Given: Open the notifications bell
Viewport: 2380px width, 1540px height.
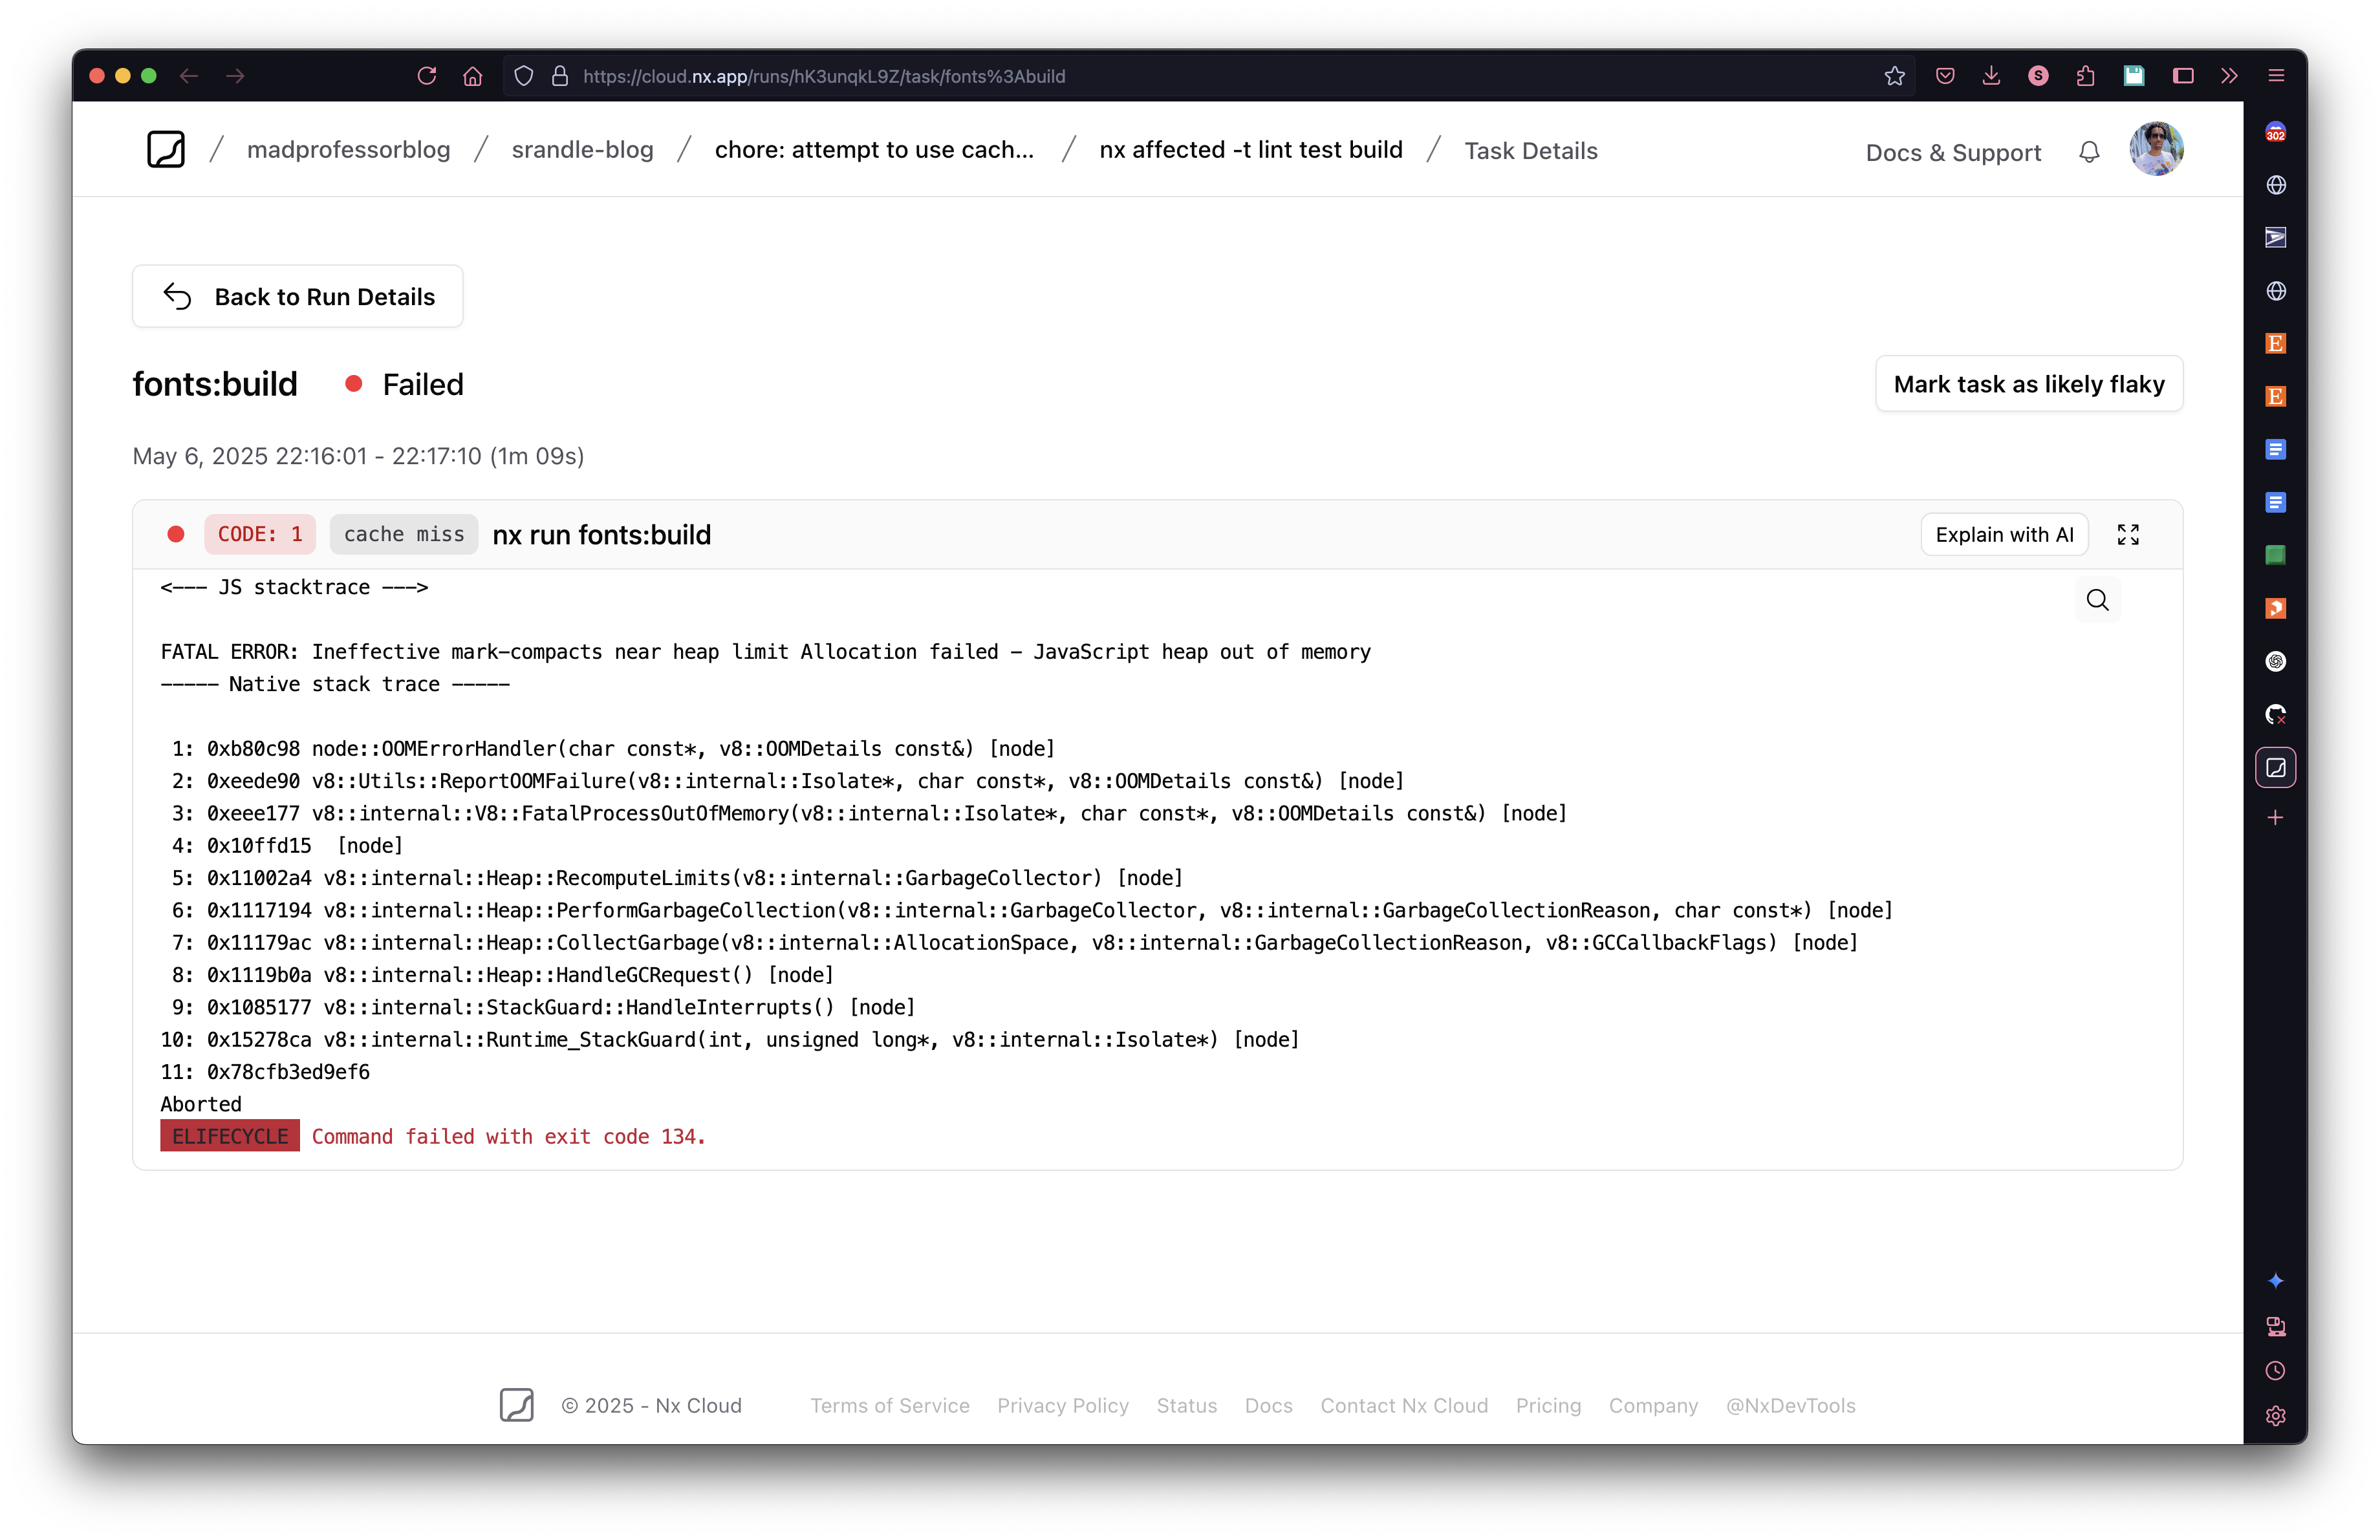Looking at the screenshot, I should tap(2089, 152).
